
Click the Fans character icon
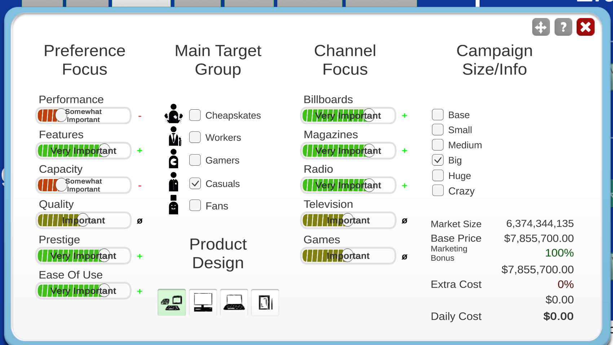click(x=173, y=205)
